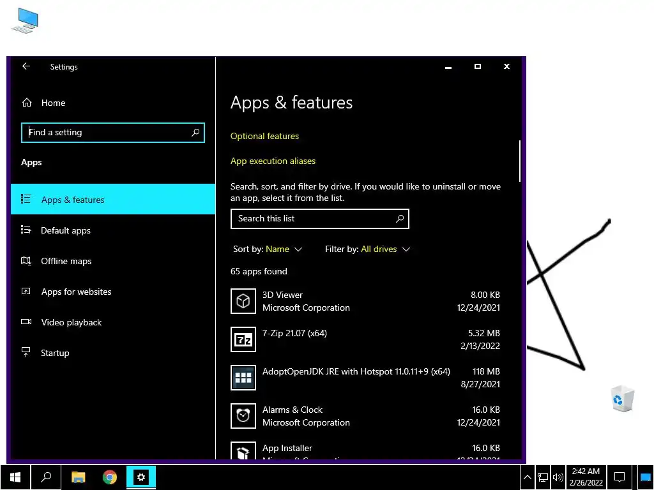Open Video playback section
This screenshot has height=490, width=654.
pyautogui.click(x=112, y=322)
